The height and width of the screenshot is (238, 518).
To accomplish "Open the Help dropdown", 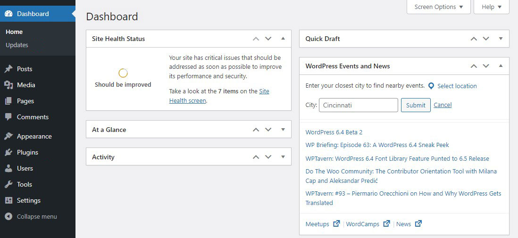I will (491, 7).
